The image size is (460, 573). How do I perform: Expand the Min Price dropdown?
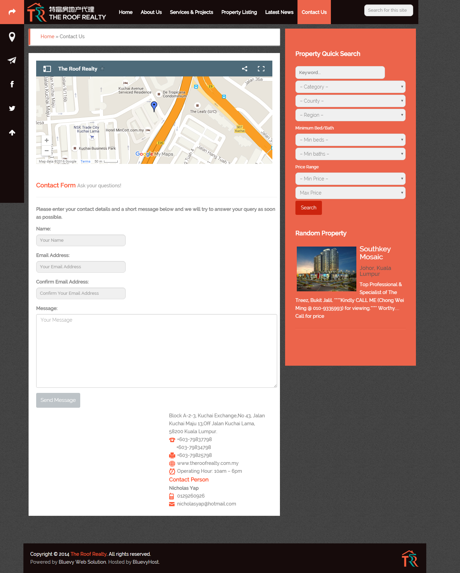click(350, 179)
